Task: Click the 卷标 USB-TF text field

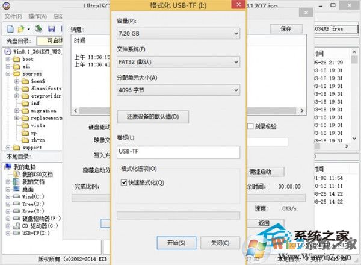Action: [178, 152]
